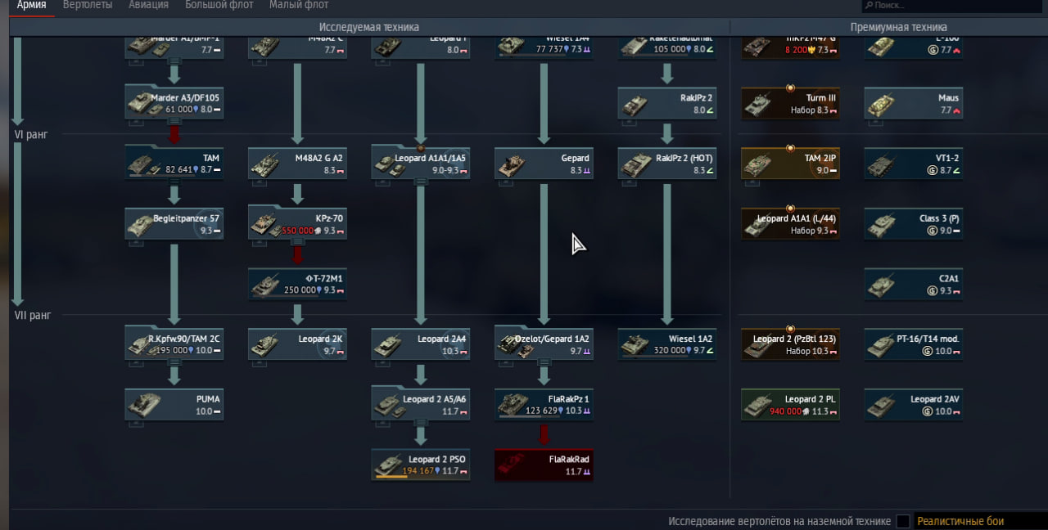This screenshot has width=1048, height=530.
Task: Open the Leopard 2 (PzBtl 123) pack card
Action: tap(790, 344)
